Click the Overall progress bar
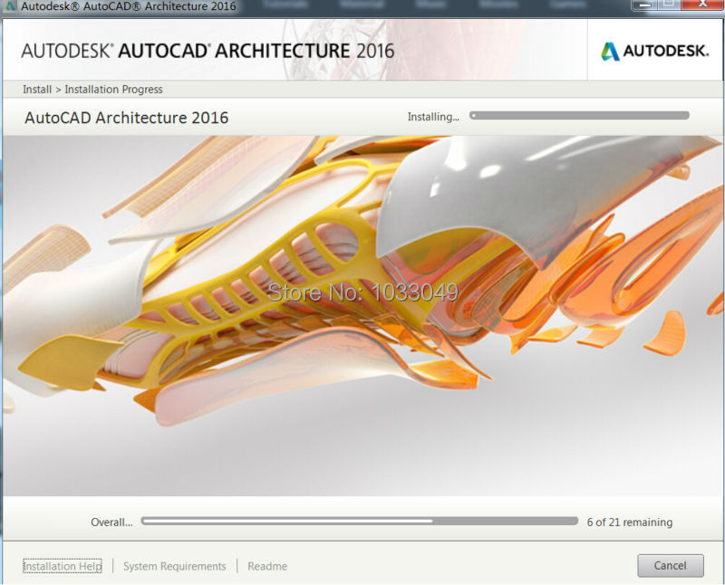 (360, 522)
